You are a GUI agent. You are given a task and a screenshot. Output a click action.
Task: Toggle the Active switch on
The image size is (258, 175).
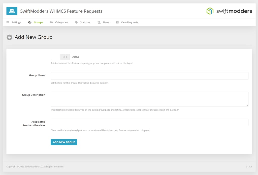[x=60, y=57]
